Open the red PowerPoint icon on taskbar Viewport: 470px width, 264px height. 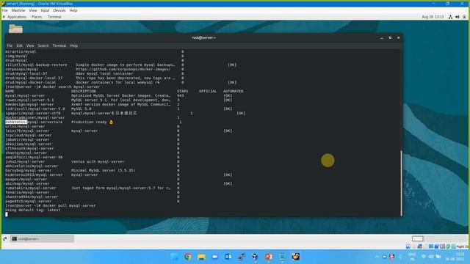click(x=268, y=257)
